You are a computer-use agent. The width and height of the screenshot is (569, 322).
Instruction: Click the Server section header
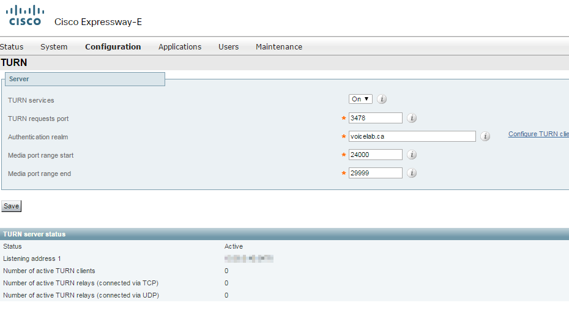click(x=85, y=79)
